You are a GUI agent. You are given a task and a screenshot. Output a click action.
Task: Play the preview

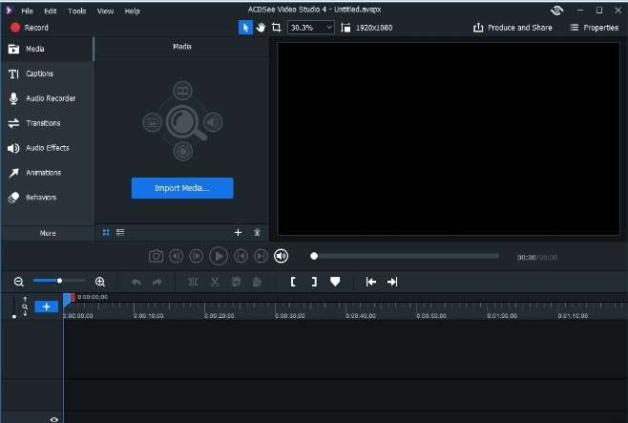219,256
